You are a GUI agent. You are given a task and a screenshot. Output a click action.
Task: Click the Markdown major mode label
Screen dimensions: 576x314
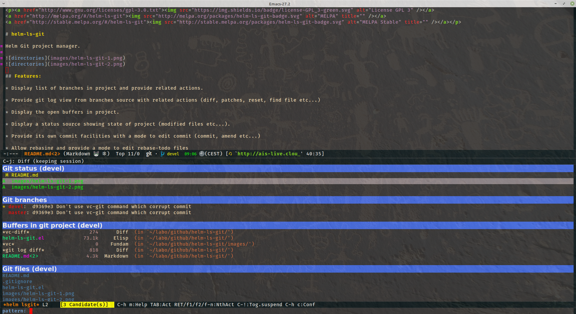tap(78, 154)
